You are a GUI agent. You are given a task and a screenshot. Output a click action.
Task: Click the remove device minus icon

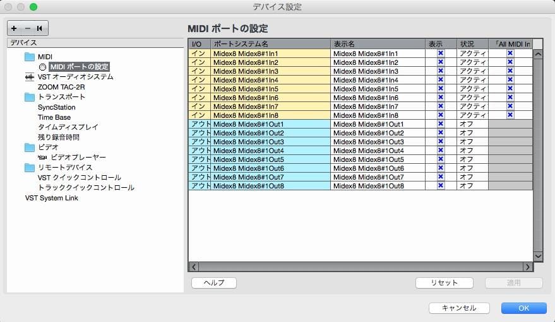click(x=28, y=28)
